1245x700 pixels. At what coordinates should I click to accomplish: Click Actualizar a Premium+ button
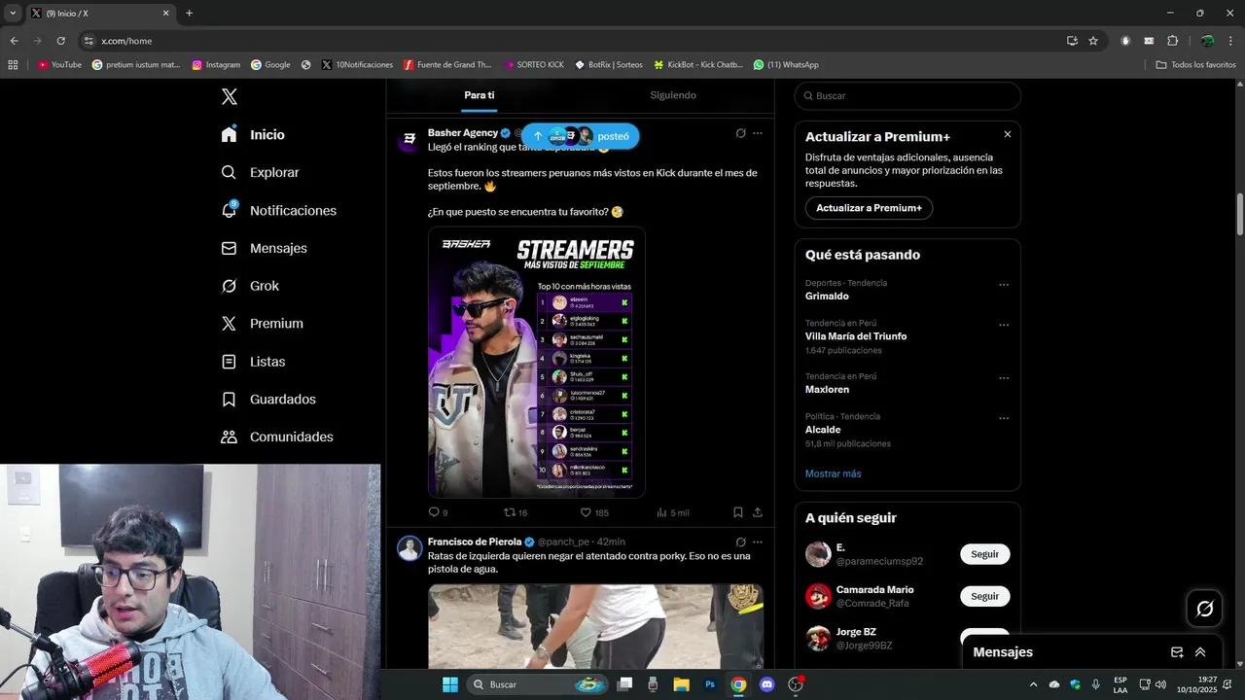(x=869, y=208)
